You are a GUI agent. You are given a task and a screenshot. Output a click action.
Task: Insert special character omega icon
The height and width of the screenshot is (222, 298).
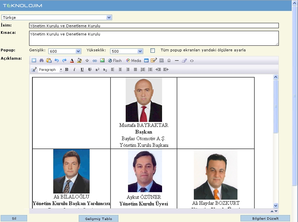pos(169,61)
